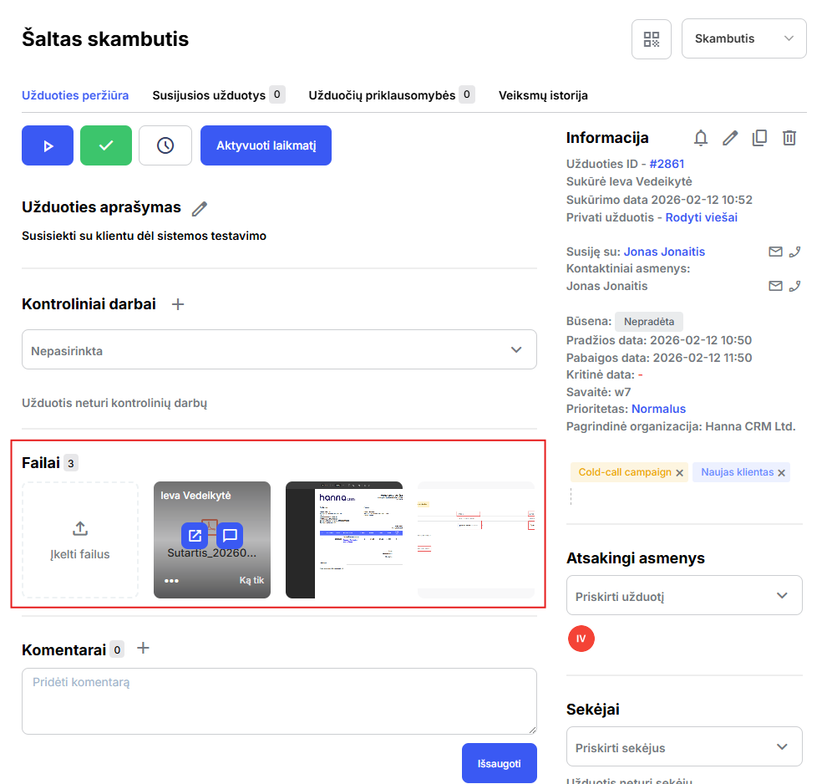
Task: Click the Naujas klientas tag label
Action: [737, 472]
